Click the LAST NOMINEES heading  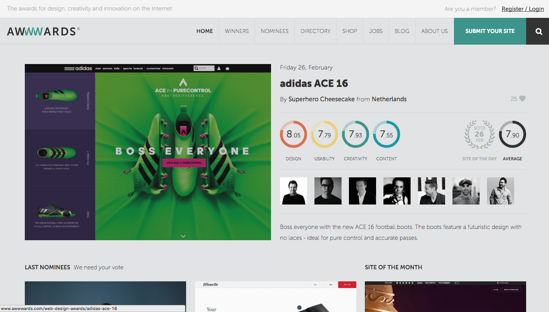pos(47,267)
